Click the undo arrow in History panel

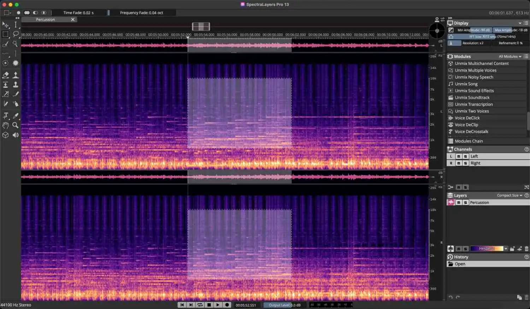coord(450,297)
